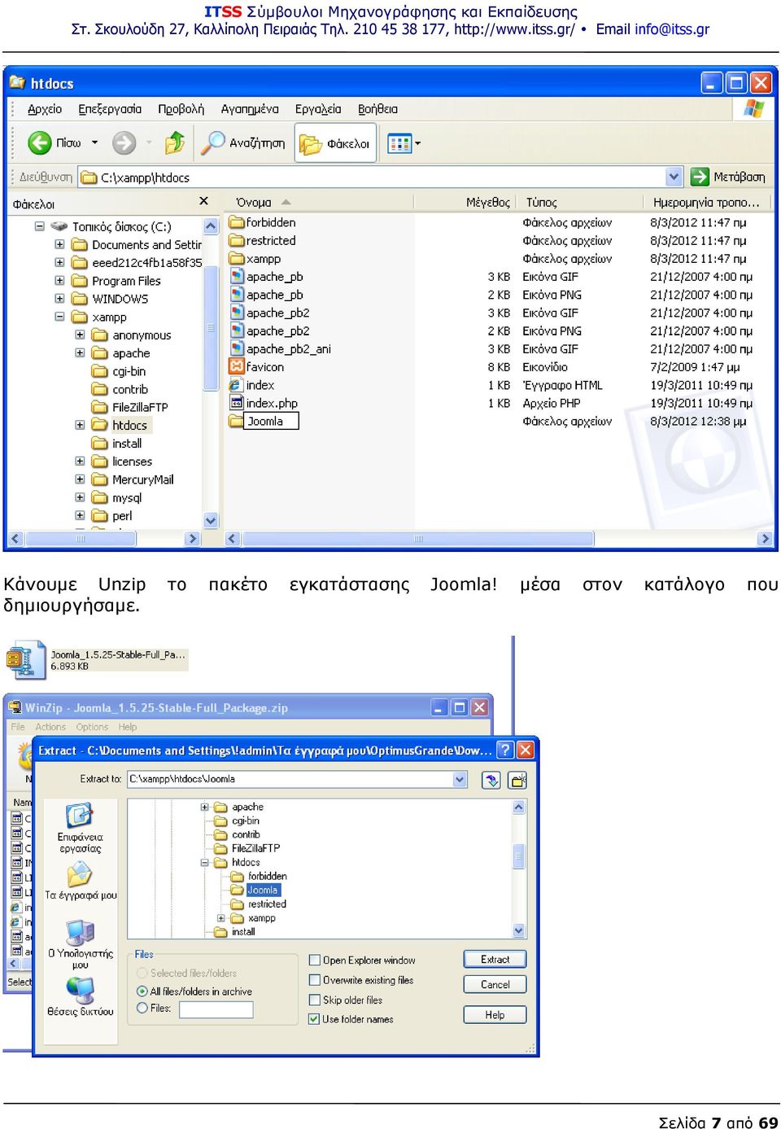Open the Extract to path dropdown
The image size is (781, 1129).
point(460,780)
